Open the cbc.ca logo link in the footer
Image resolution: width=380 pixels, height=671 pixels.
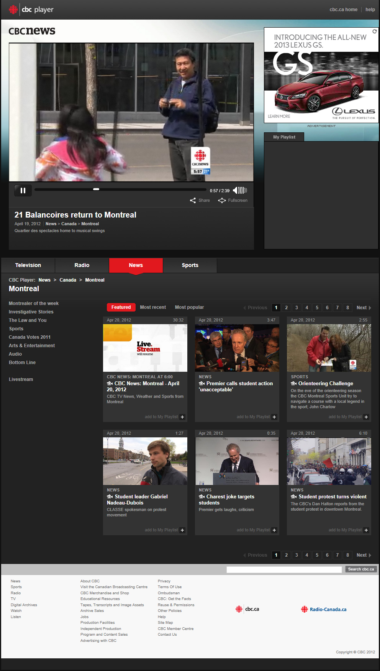[247, 609]
